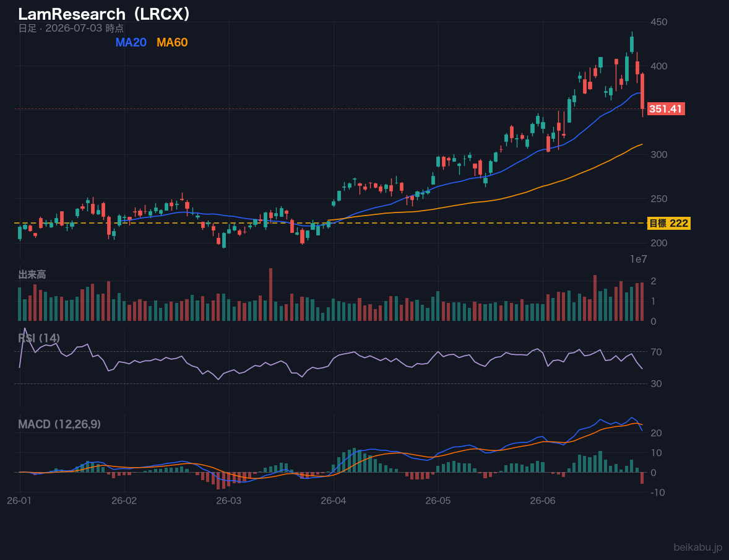The width and height of the screenshot is (729, 560).
Task: Click the 26-02 date axis label
Action: 124,501
